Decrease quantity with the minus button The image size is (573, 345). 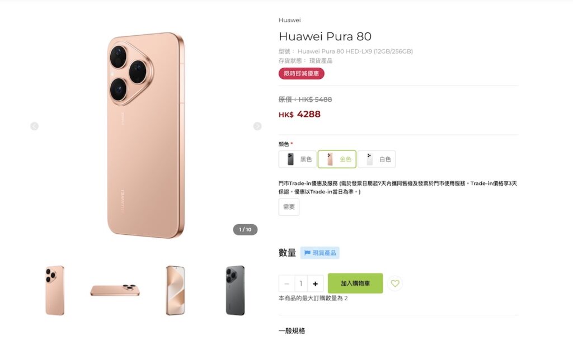[x=286, y=283]
